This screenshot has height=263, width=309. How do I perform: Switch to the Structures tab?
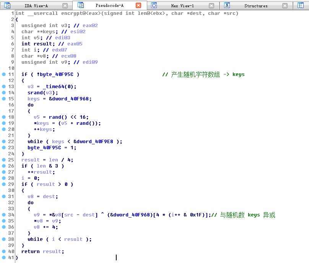(256, 6)
